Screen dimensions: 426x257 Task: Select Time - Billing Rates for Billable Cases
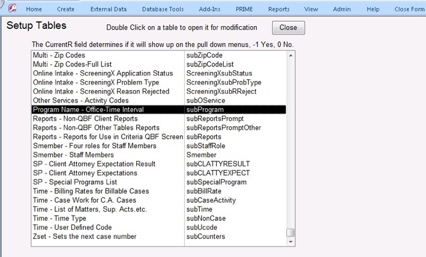[x=91, y=191]
